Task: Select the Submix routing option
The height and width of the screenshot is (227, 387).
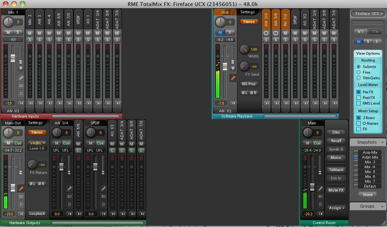Action: click(x=358, y=67)
